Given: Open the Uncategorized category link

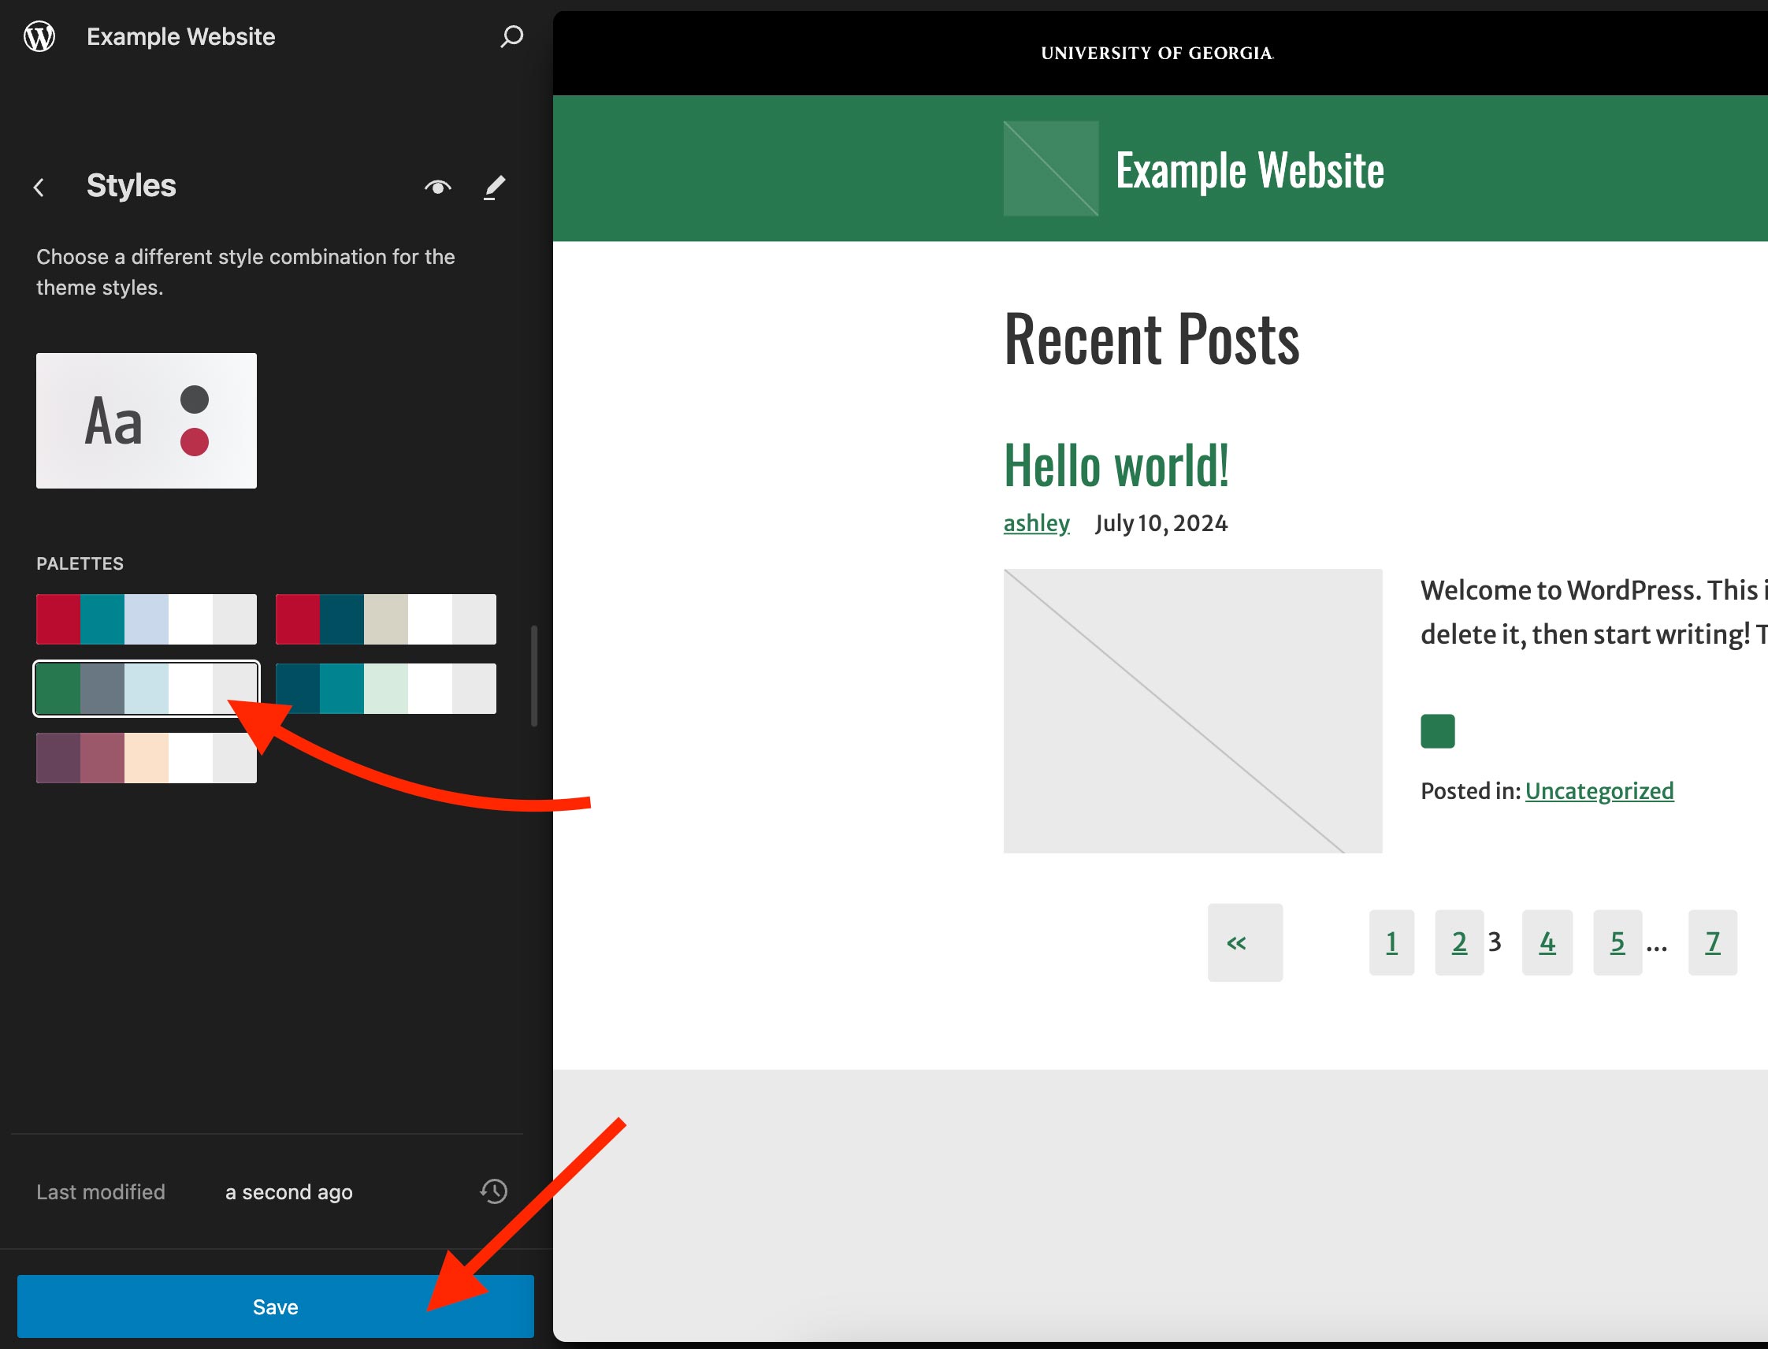Looking at the screenshot, I should [1599, 791].
